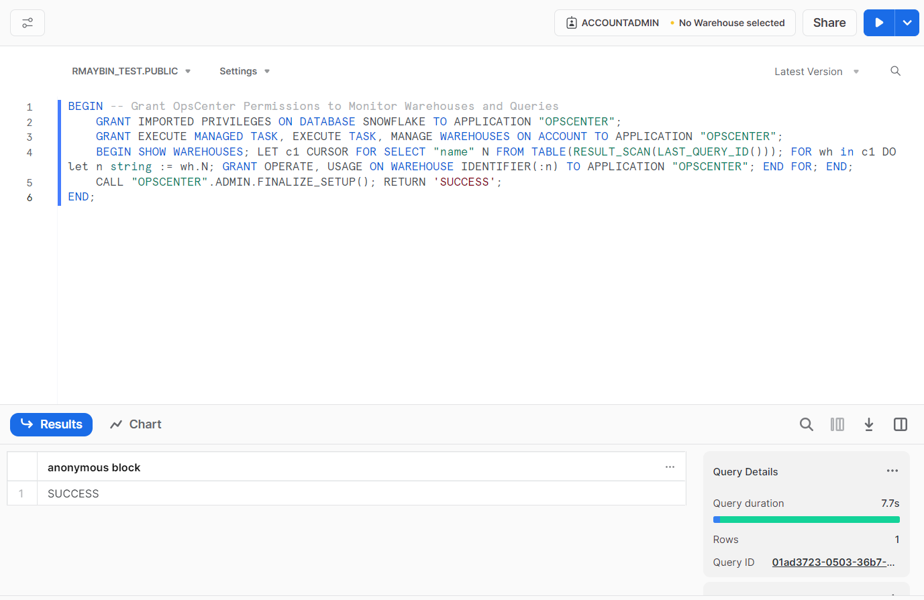This screenshot has width=924, height=600.
Task: Click the final END; code line
Action: click(x=81, y=196)
